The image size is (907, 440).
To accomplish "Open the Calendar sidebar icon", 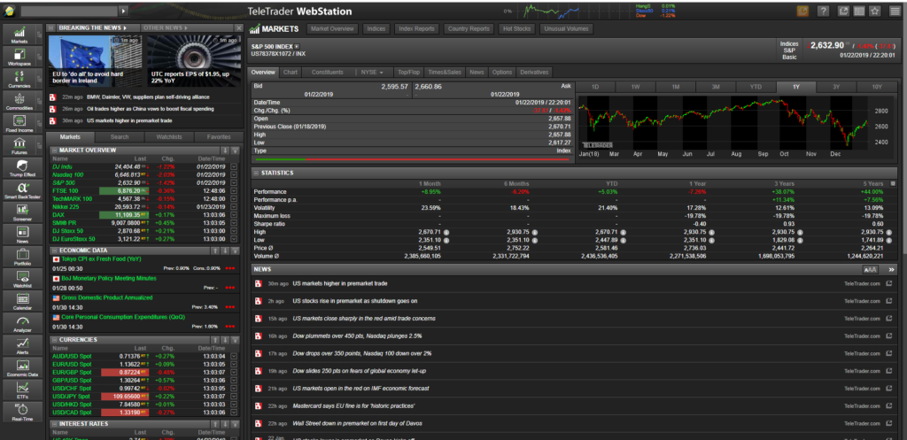I will point(22,301).
